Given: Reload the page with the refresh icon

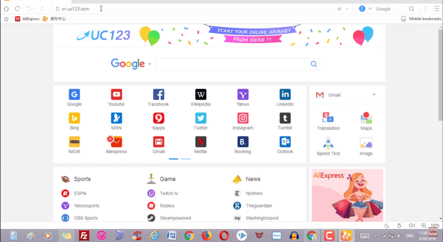Looking at the screenshot, I should [17, 9].
